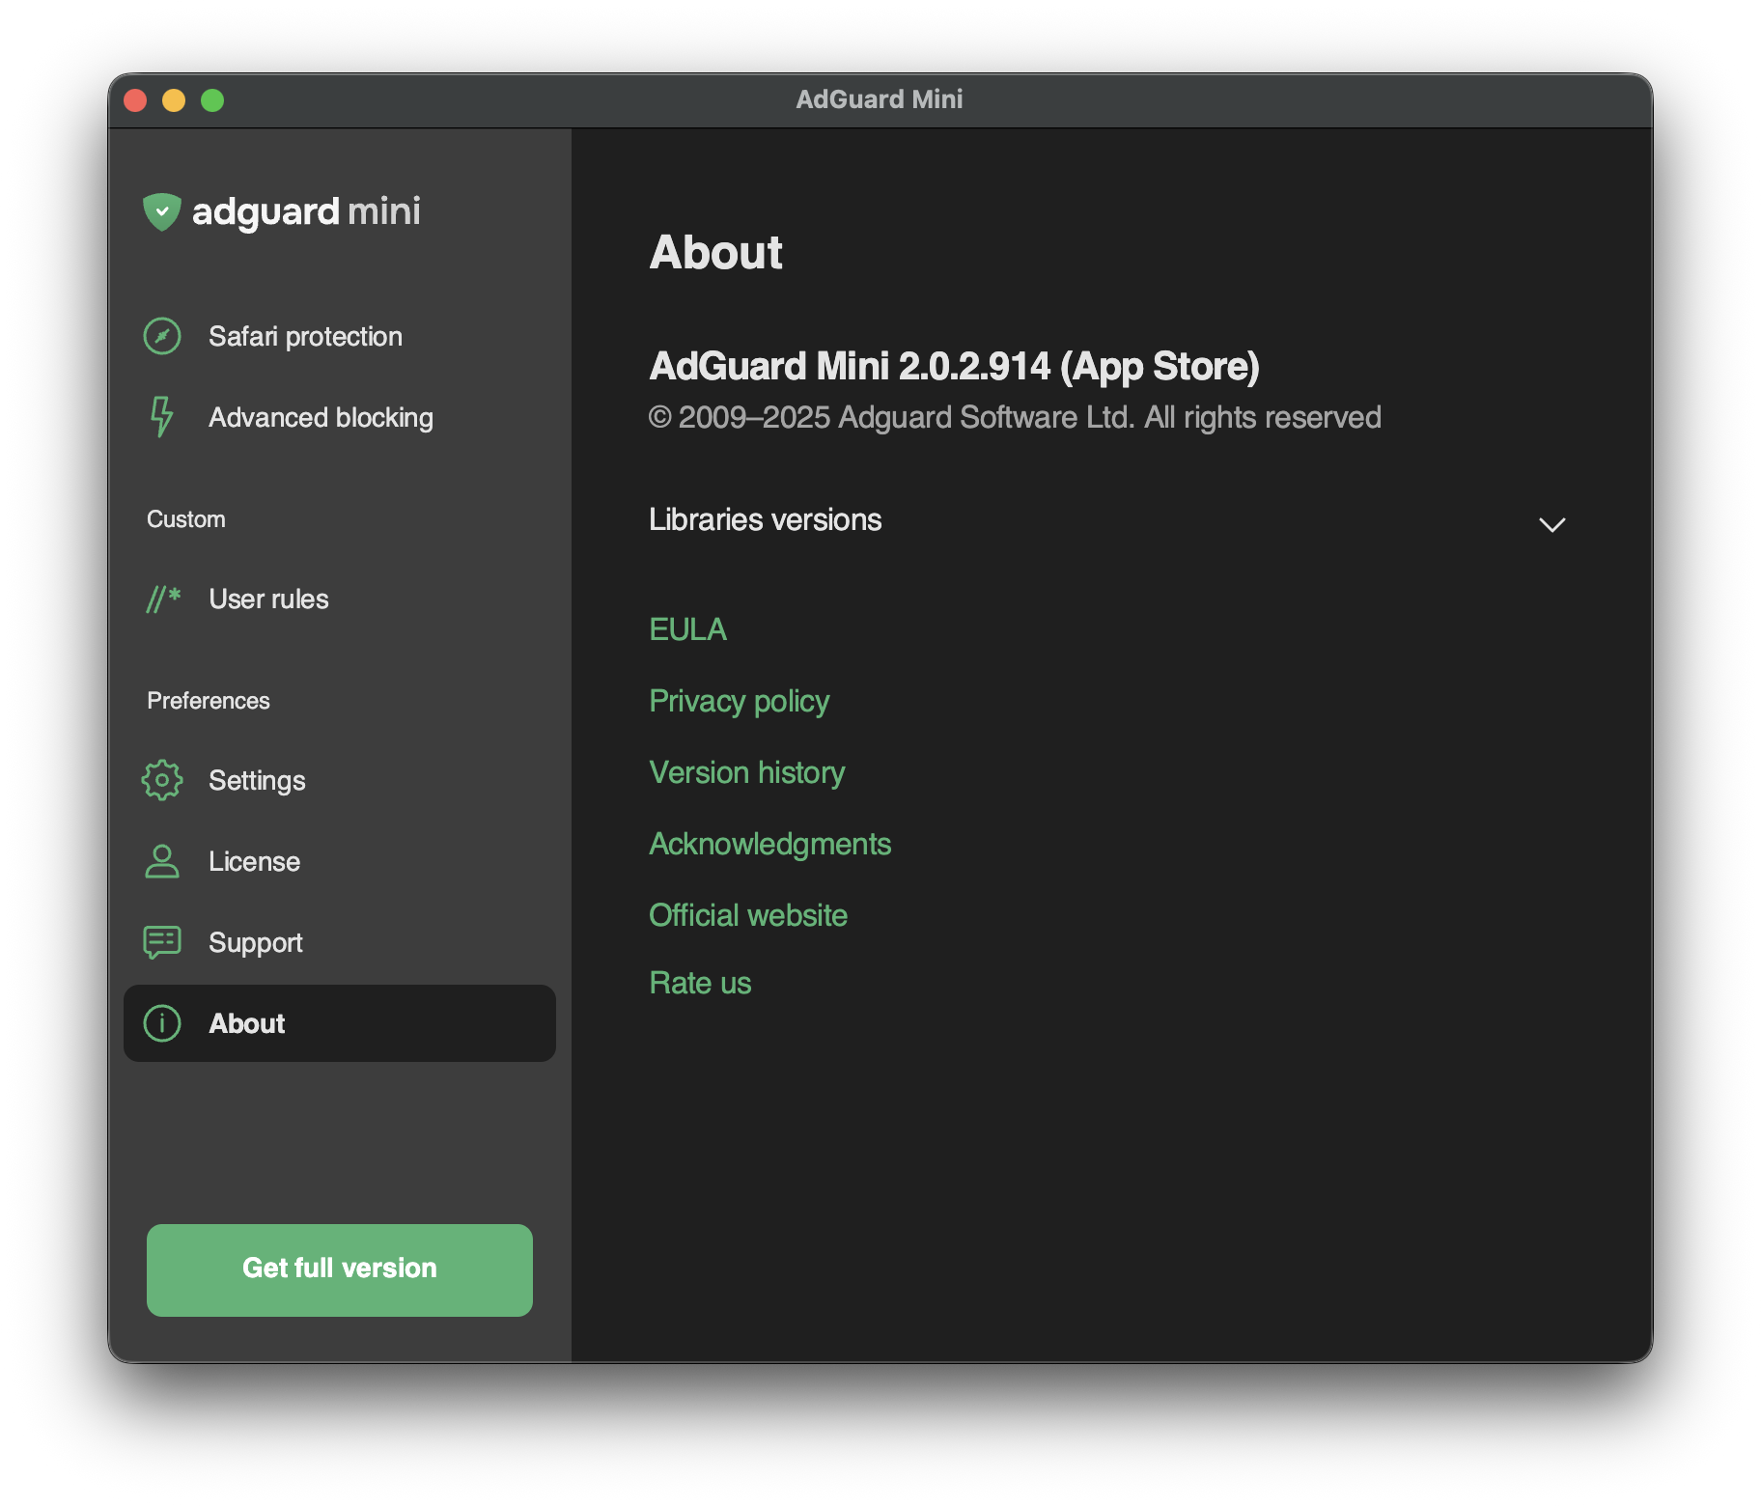Open the About section in sidebar
The width and height of the screenshot is (1761, 1506).
click(246, 1023)
